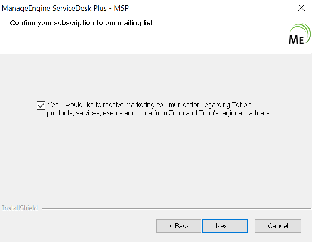Close the installer window with X
Image resolution: width=312 pixels, height=242 pixels.
302,8
